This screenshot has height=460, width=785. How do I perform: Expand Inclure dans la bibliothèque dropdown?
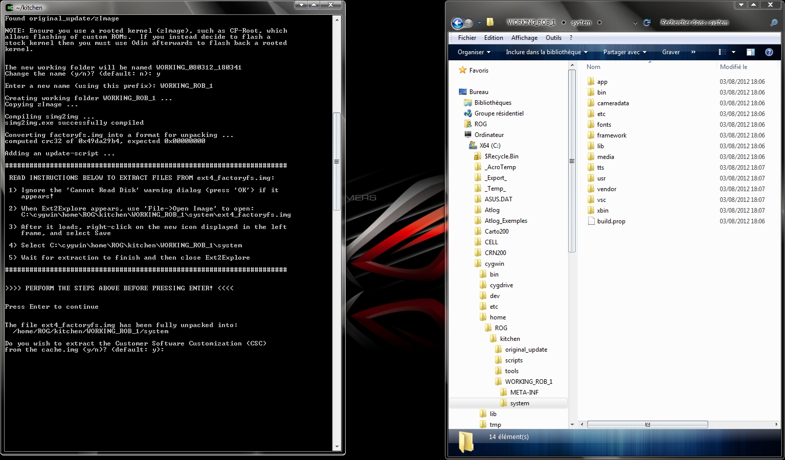(x=546, y=52)
